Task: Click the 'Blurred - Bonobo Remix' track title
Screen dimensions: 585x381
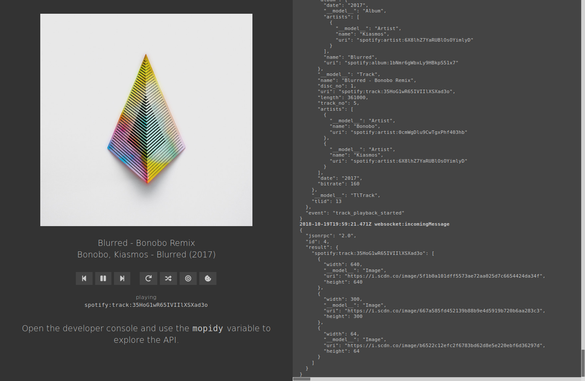Action: tap(146, 243)
